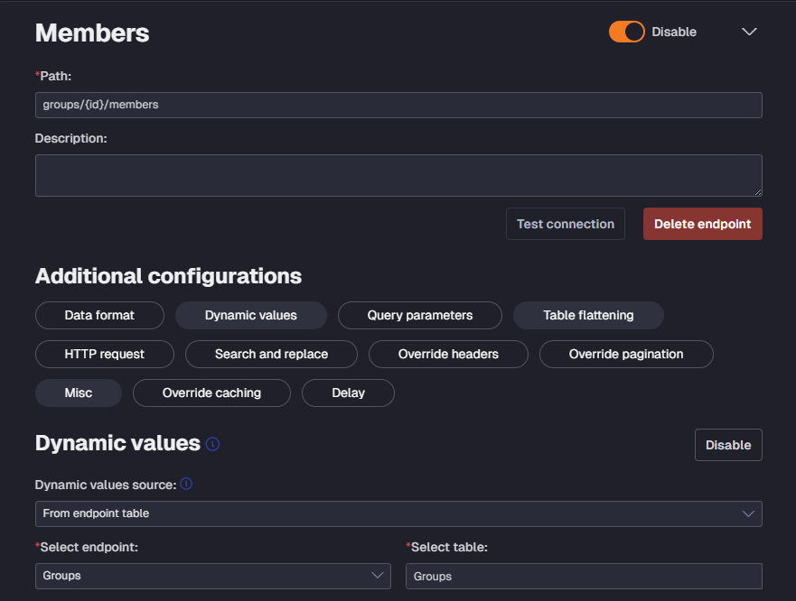Viewport: 796px width, 601px height.
Task: Edit the Path input field
Action: [398, 105]
